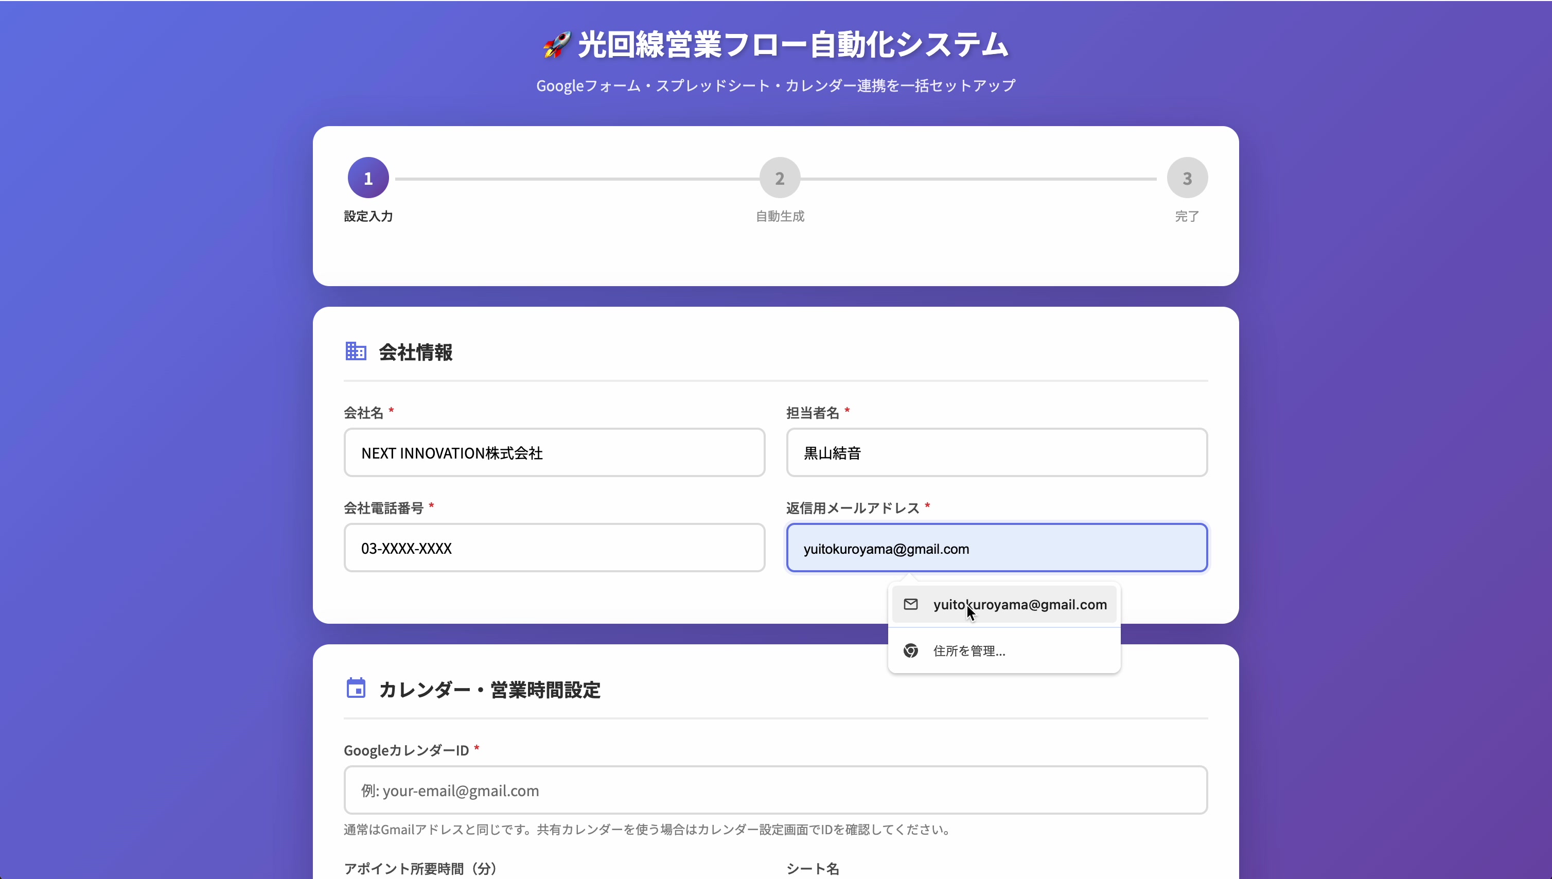Click the GoogleカレンダーID placeholder field

pos(774,789)
